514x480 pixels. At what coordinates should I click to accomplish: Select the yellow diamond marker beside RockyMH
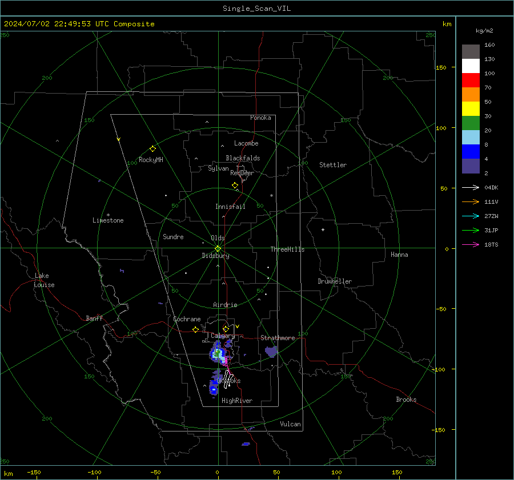(x=152, y=149)
